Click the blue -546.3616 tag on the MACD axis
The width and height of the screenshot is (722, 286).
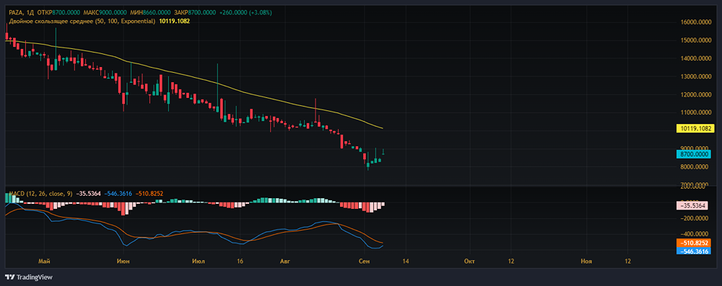coord(693,251)
